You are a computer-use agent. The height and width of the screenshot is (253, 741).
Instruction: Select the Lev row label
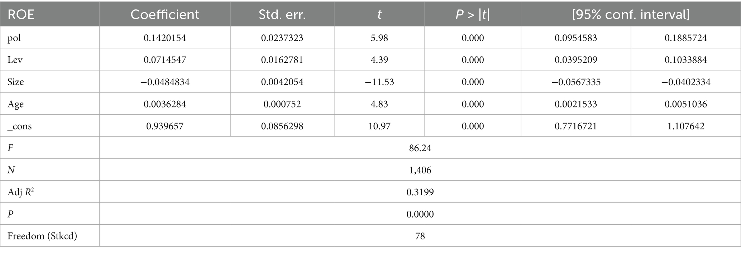point(15,59)
